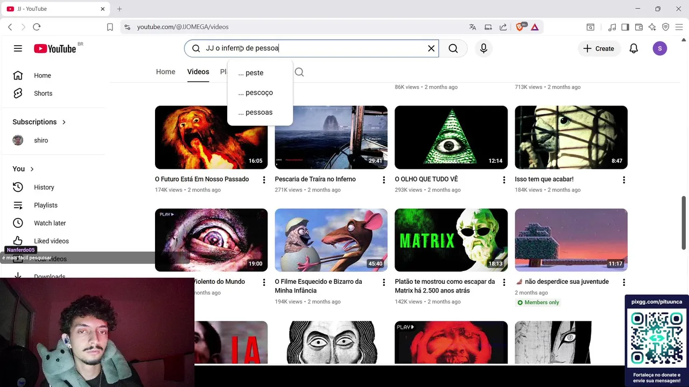Open Brave Shields lion icon
Screen dimensions: 689x387
coord(520,27)
